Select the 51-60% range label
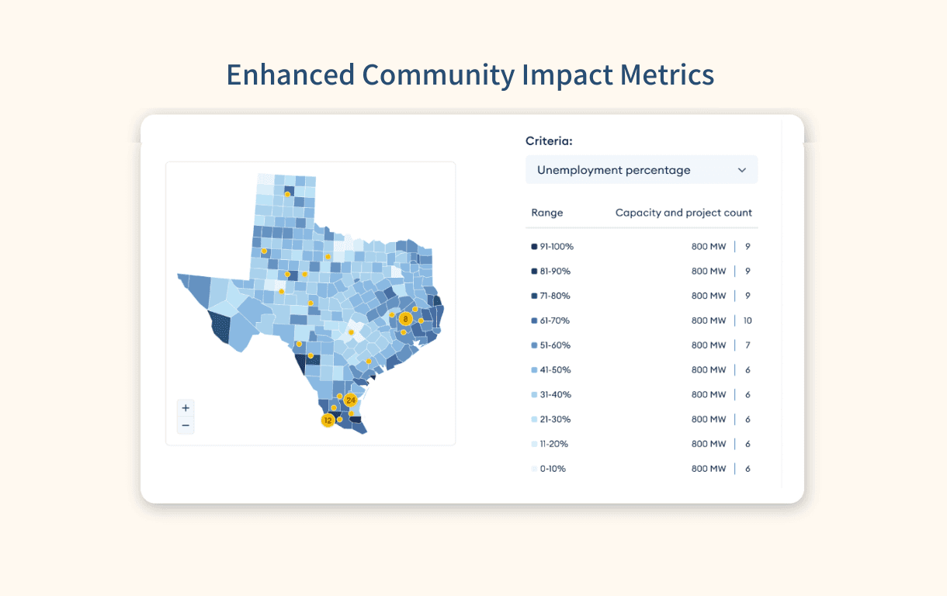Viewport: 947px width, 596px height. pos(555,345)
